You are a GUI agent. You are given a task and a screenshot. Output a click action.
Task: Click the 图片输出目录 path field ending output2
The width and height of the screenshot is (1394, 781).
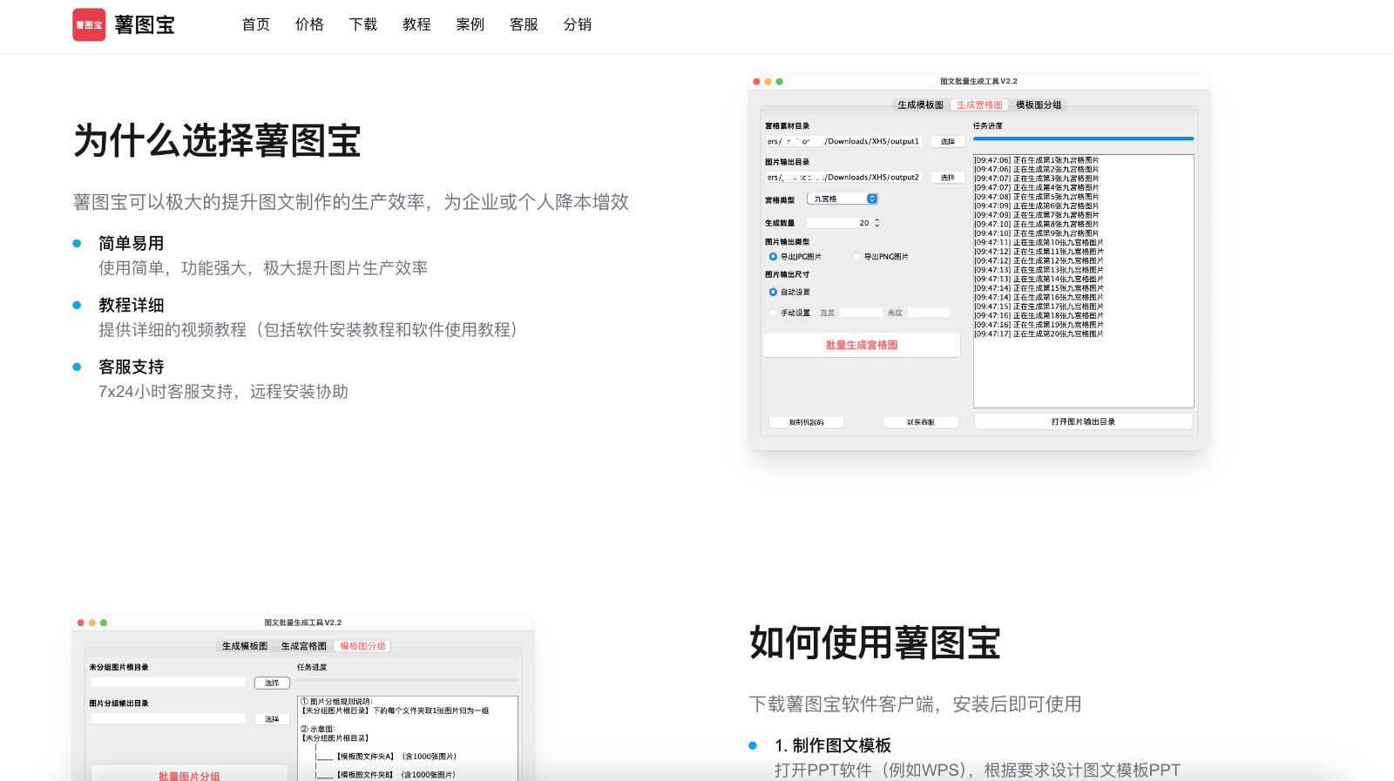click(x=843, y=177)
